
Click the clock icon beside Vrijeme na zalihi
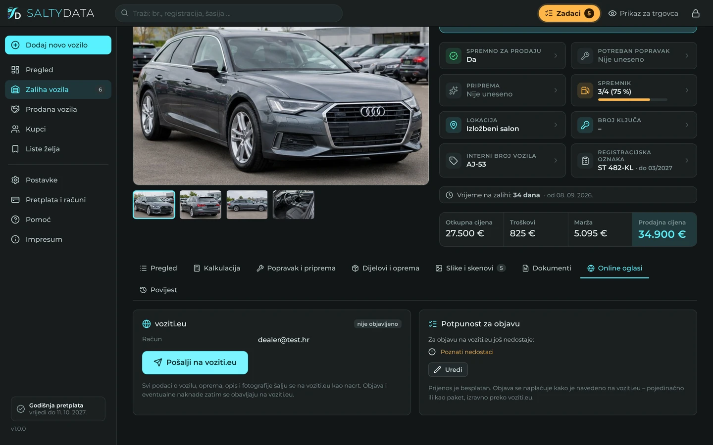click(450, 195)
